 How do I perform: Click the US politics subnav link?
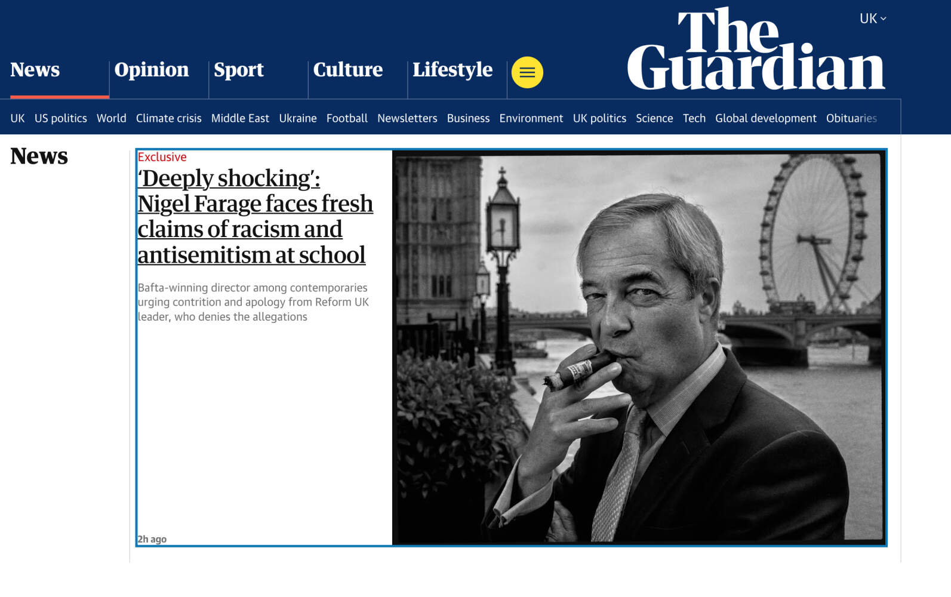[61, 118]
